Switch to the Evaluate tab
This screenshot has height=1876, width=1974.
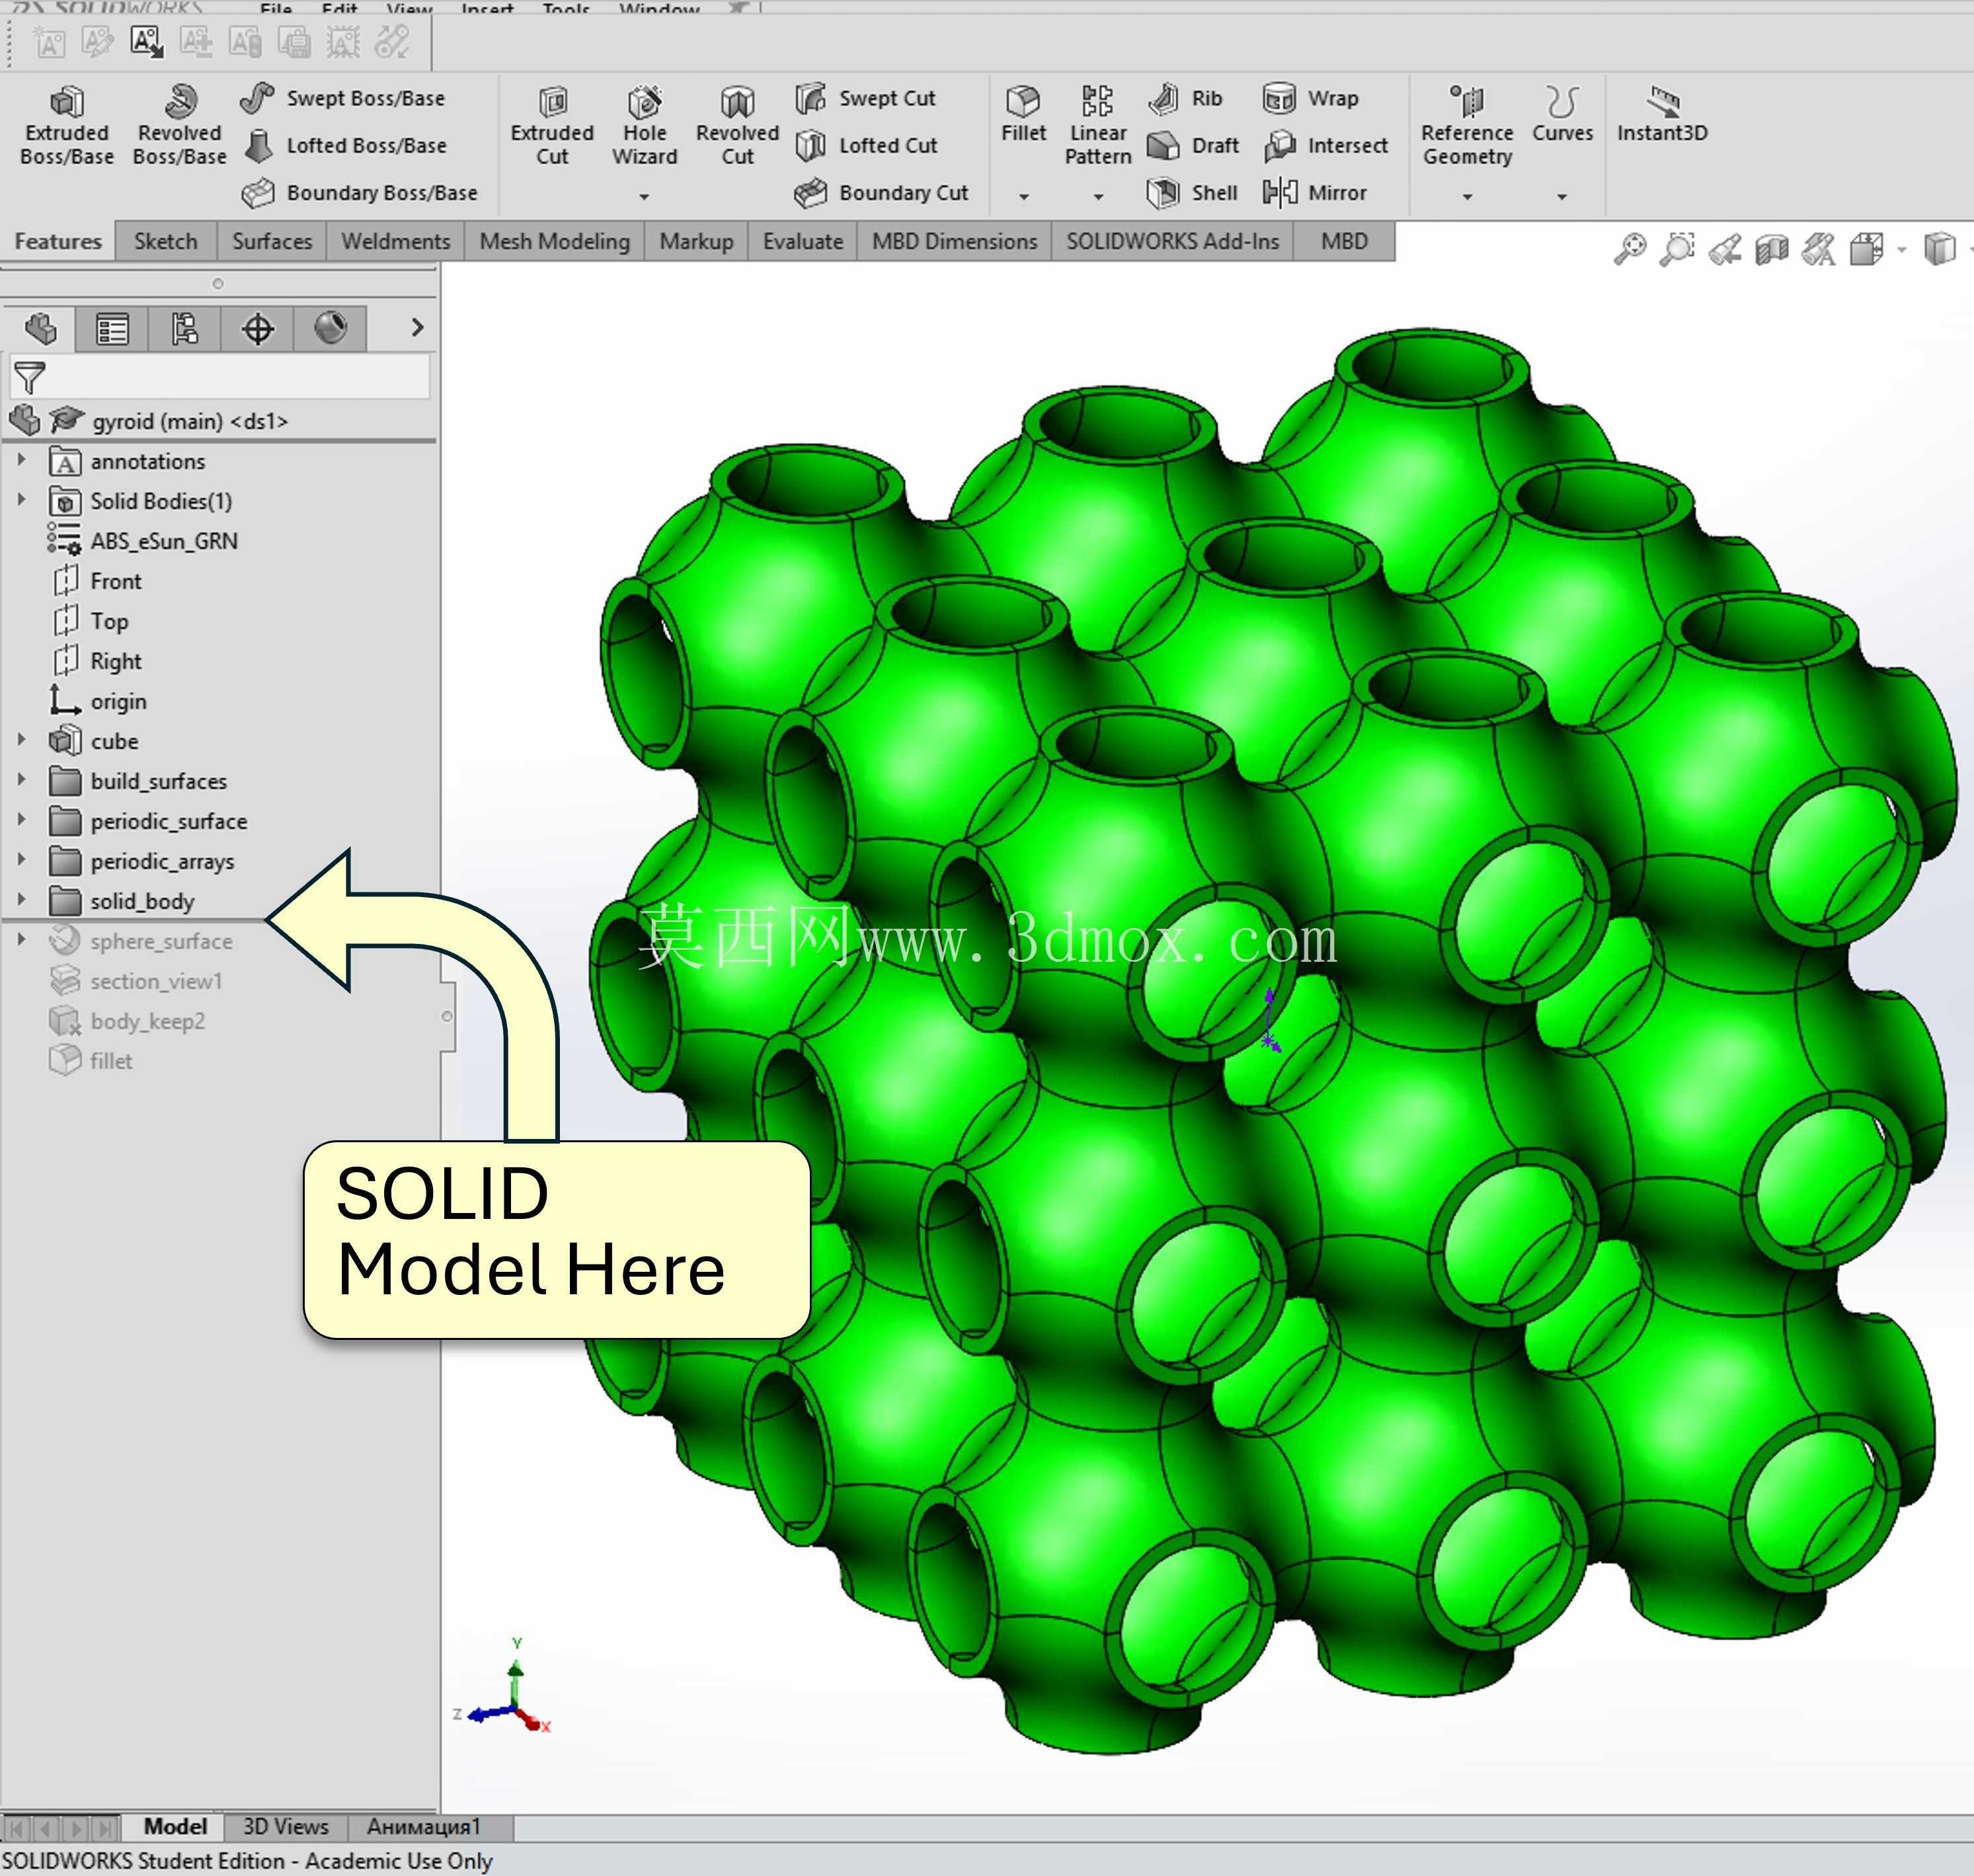coord(803,241)
